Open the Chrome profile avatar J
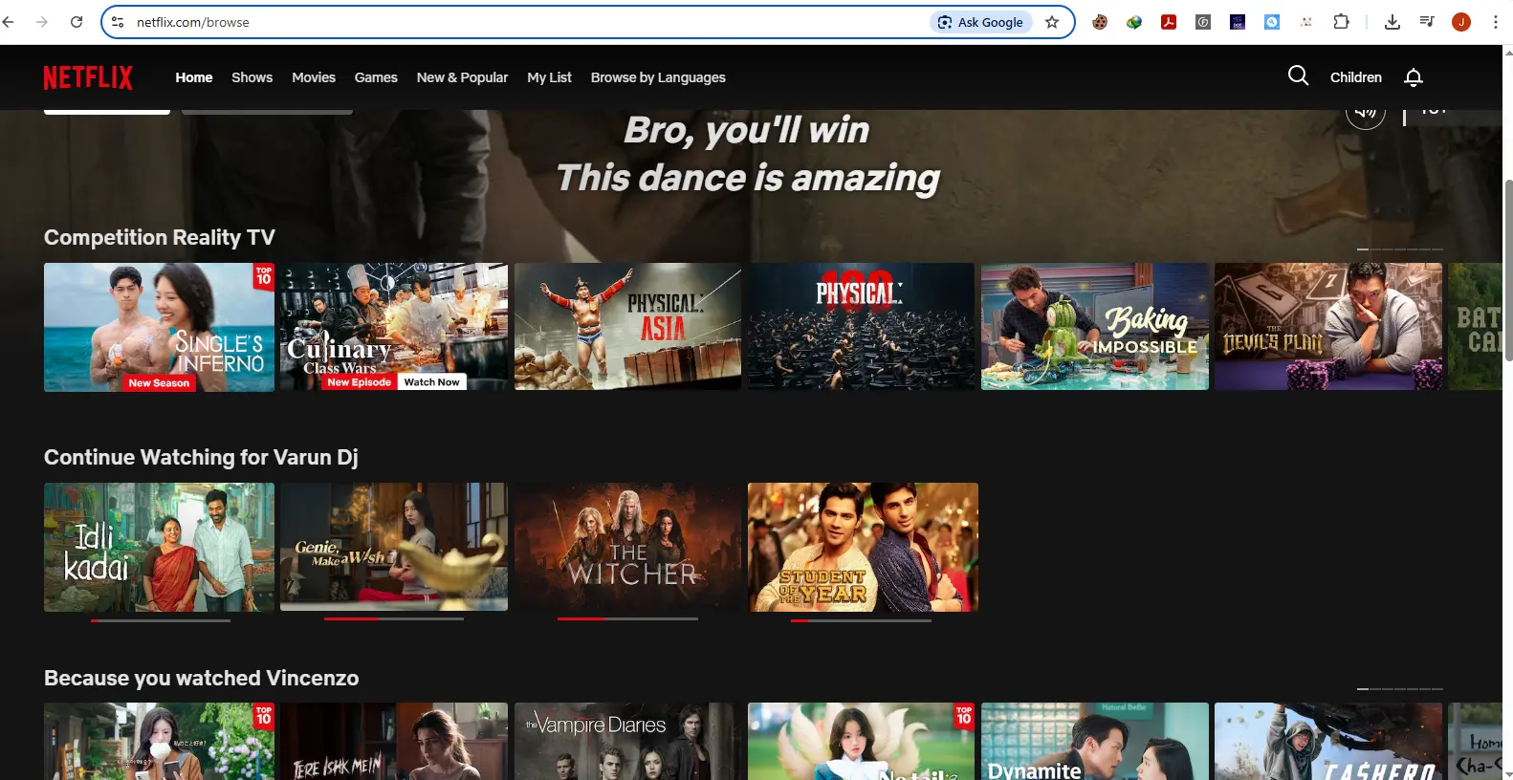 tap(1461, 22)
